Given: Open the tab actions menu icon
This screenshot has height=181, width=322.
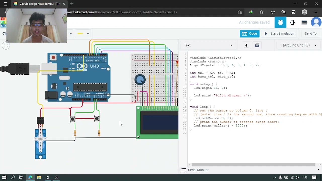Looking at the screenshot, I should (6, 4).
